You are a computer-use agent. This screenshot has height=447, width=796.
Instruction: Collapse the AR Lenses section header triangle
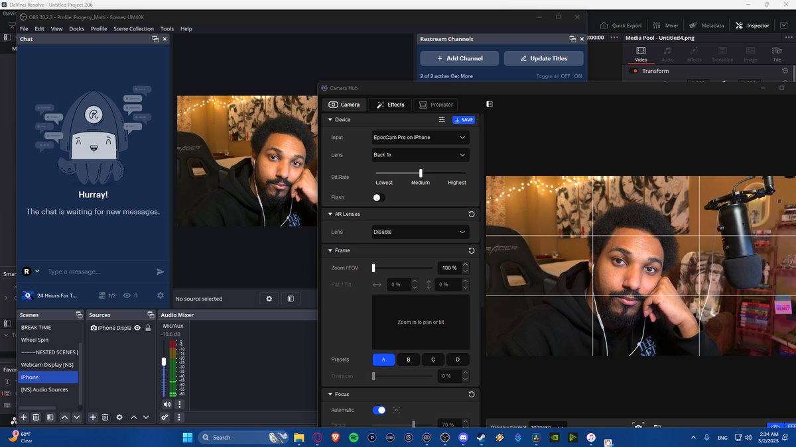pyautogui.click(x=330, y=214)
